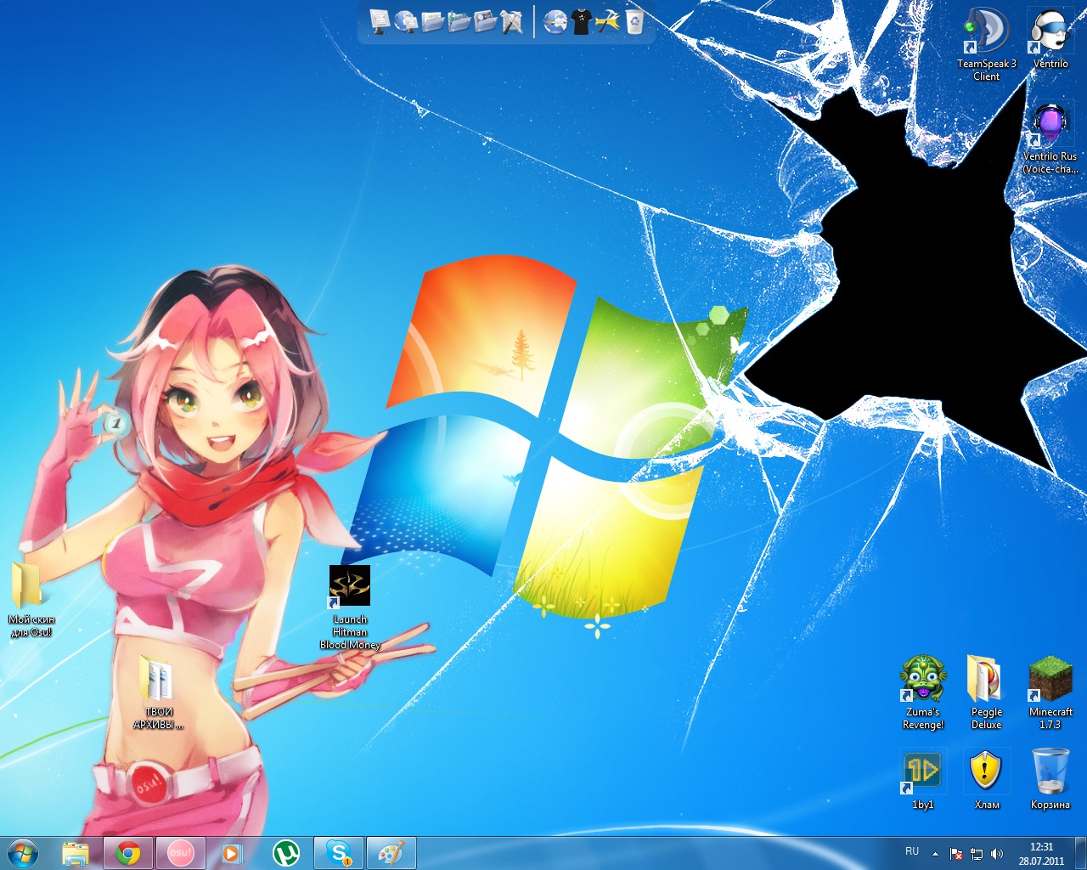1087x870 pixels.
Task: Switch to the osu! taskbar button
Action: point(181,853)
